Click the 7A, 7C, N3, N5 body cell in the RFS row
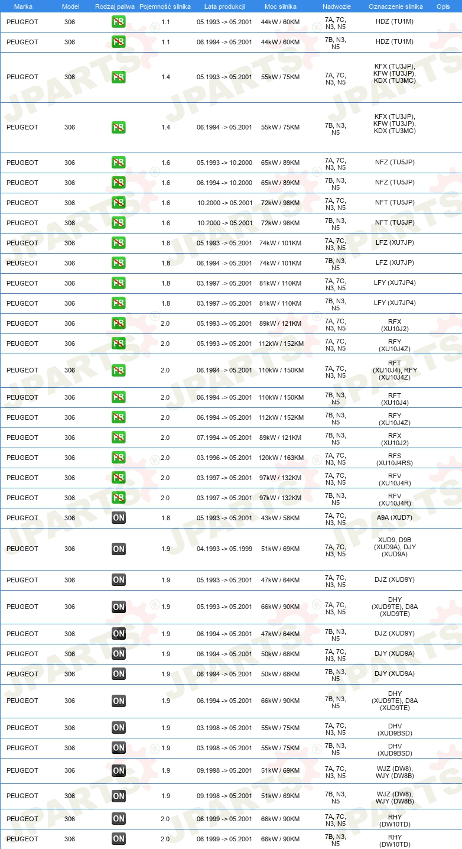The width and height of the screenshot is (462, 849). pos(336,459)
